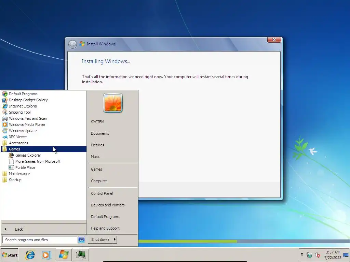The image size is (350, 262).
Task: Open the Shut down options arrow
Action: tap(115, 239)
